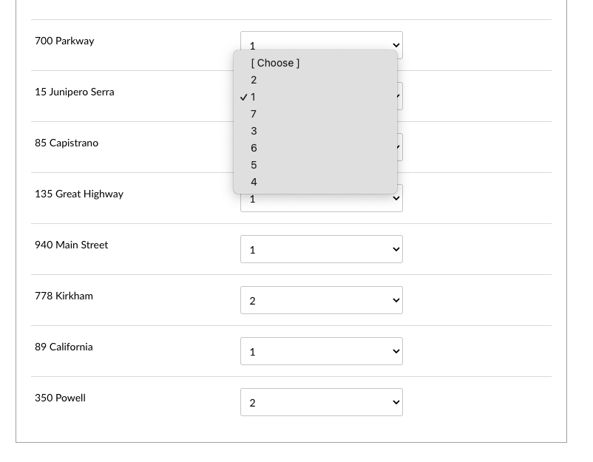Open the dropdown for 778 Kirkham
The height and width of the screenshot is (462, 593).
click(321, 300)
